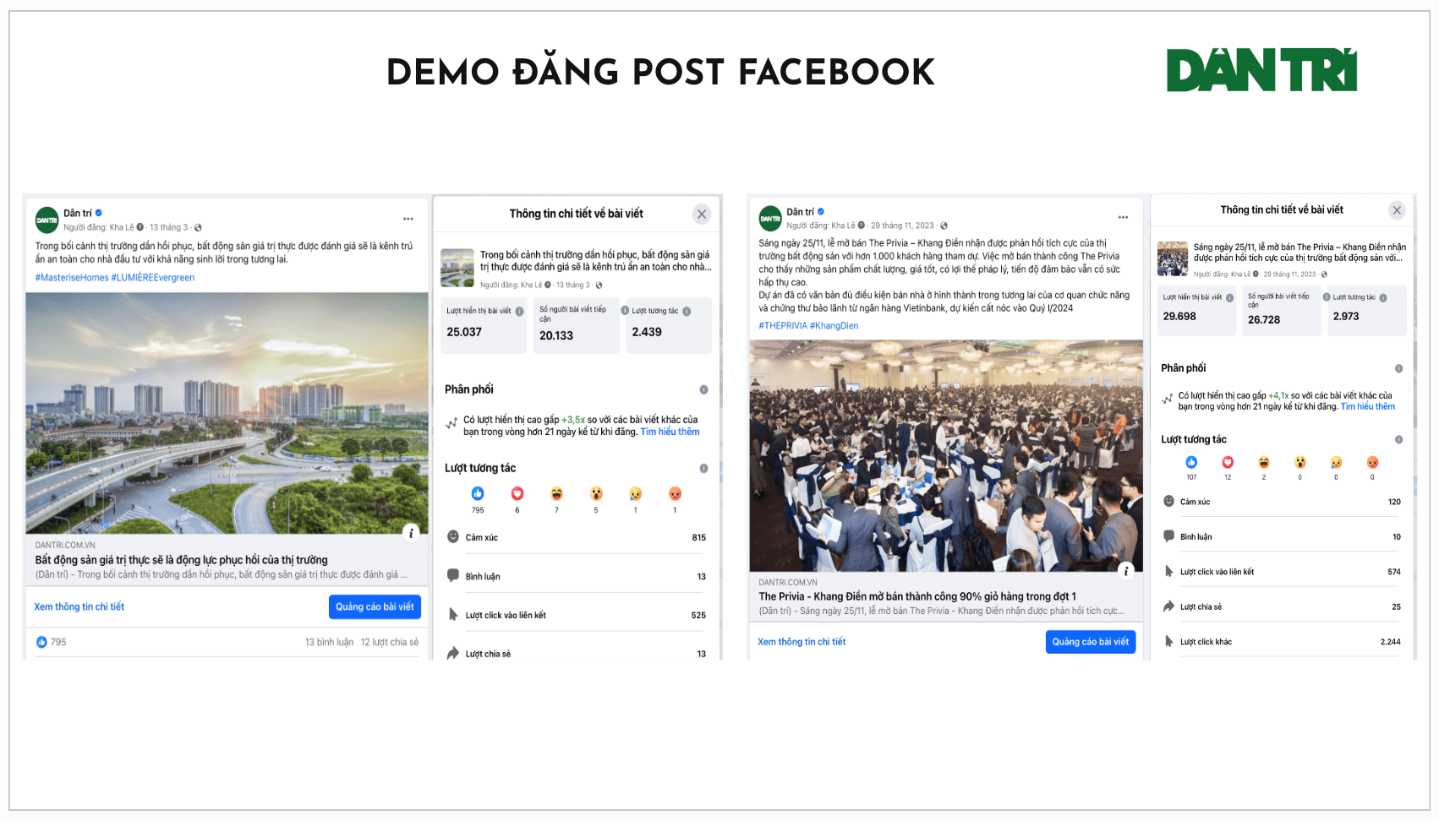Image resolution: width=1439 pixels, height=821 pixels.
Task: Click #THEPRIVIA hashtag
Action: tap(783, 325)
